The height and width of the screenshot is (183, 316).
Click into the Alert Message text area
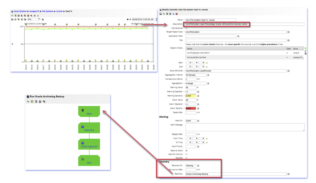tap(245, 127)
